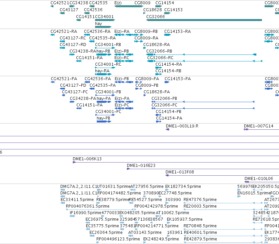Viewport: 279px width, 244px height.
Task: Pick the CG42536 gene label
Action: tap(93, 10)
